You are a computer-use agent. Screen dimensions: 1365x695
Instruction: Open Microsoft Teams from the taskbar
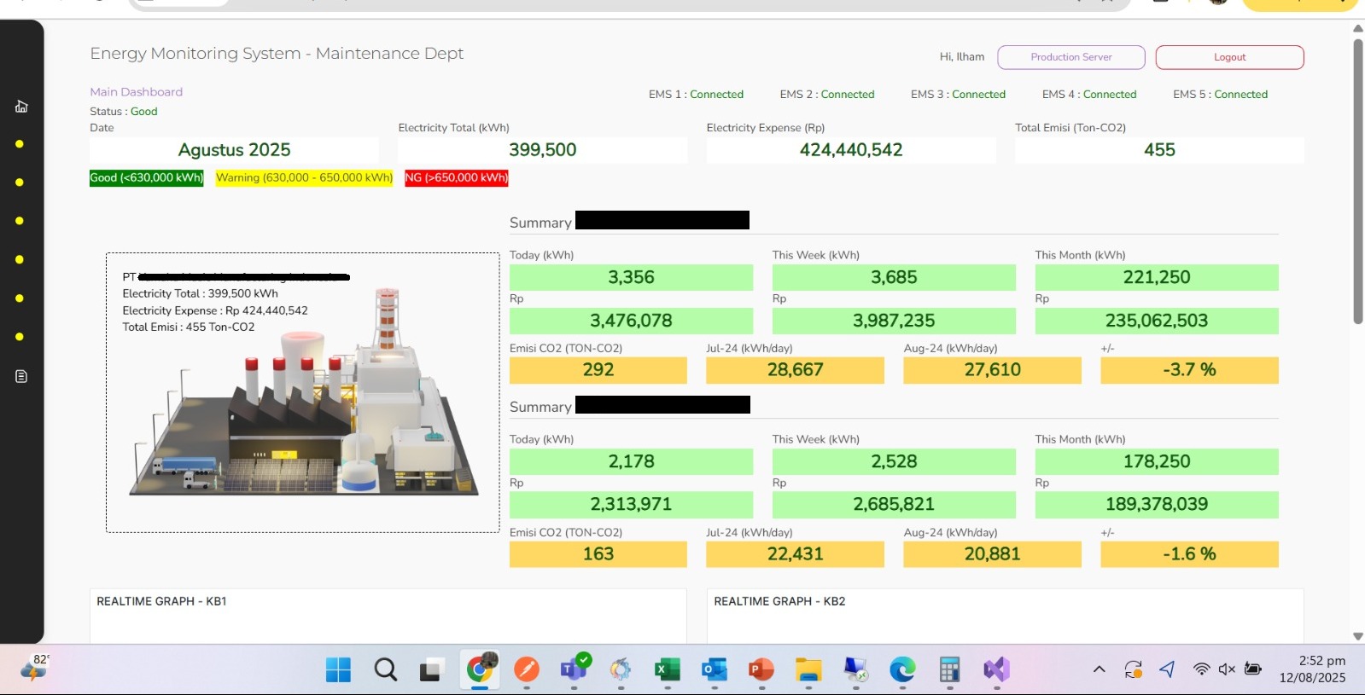574,669
